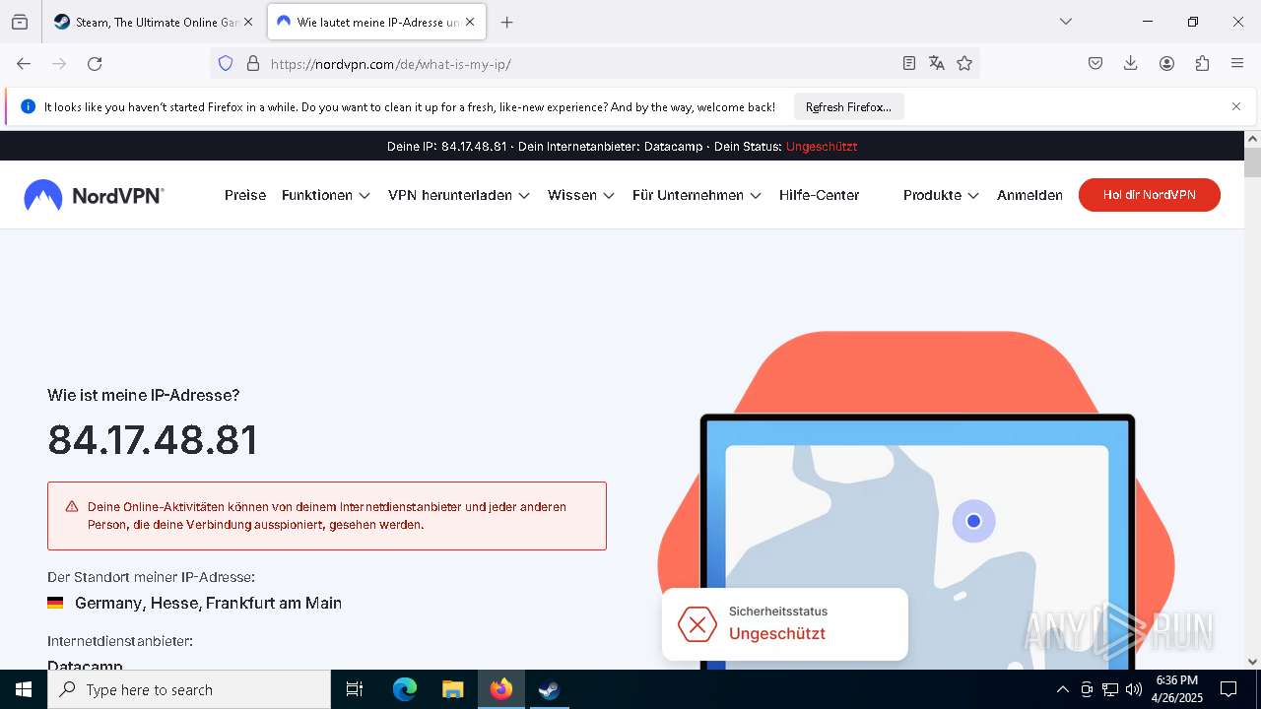Image resolution: width=1261 pixels, height=709 pixels.
Task: Click the NordVPN logo
Action: coord(95,195)
